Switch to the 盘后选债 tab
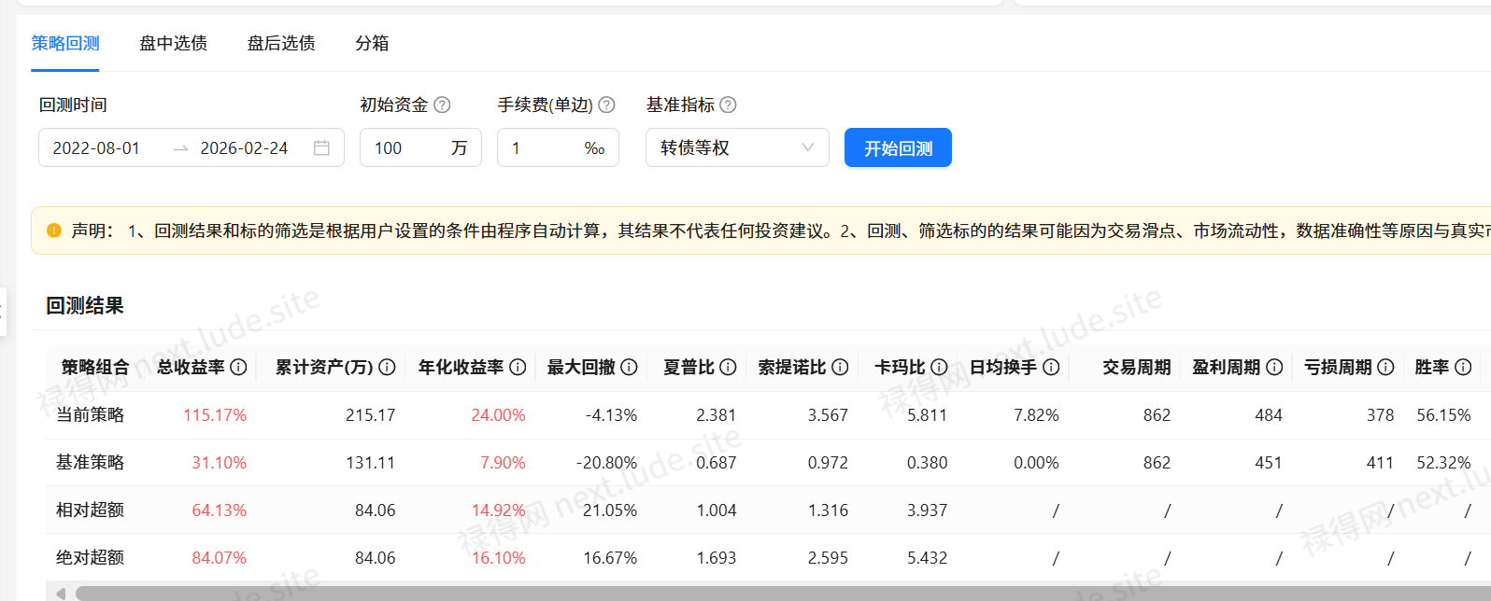 (281, 44)
